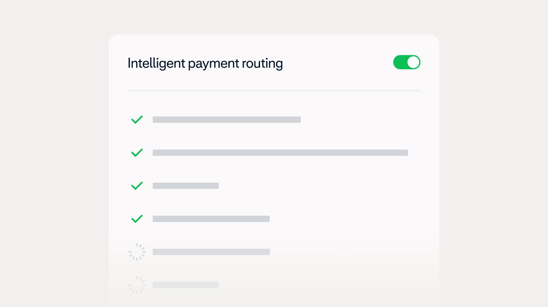Click the white knob of the green switch
The height and width of the screenshot is (307, 548).
[x=413, y=62]
